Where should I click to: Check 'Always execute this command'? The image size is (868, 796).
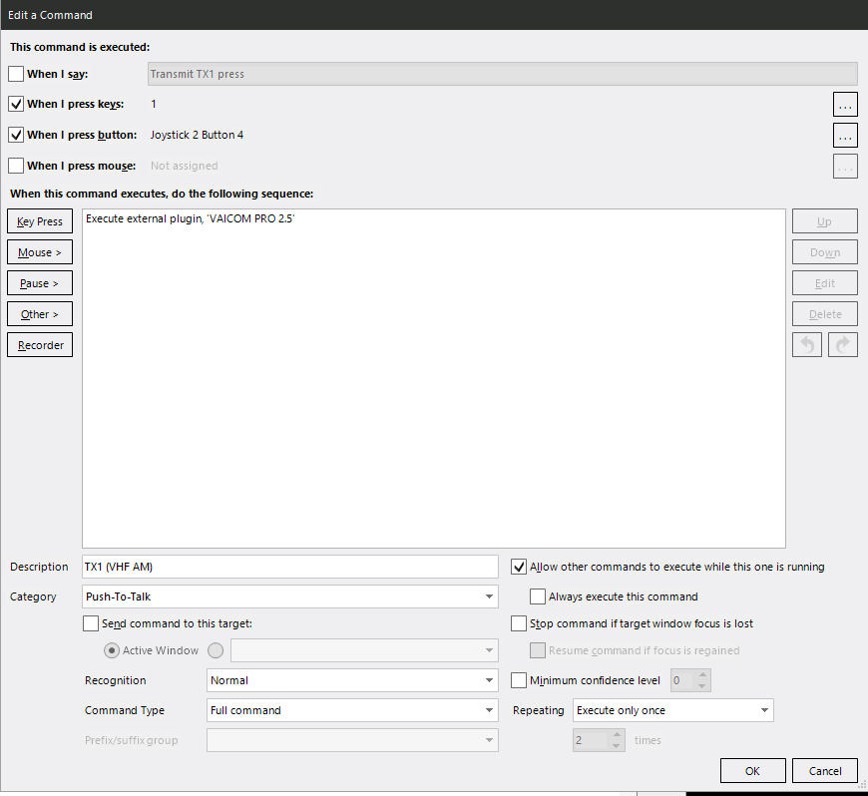(x=537, y=597)
